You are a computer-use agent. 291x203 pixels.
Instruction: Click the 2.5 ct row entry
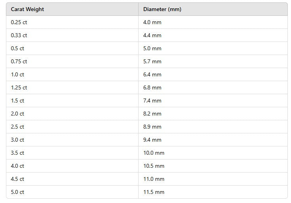(x=147, y=127)
